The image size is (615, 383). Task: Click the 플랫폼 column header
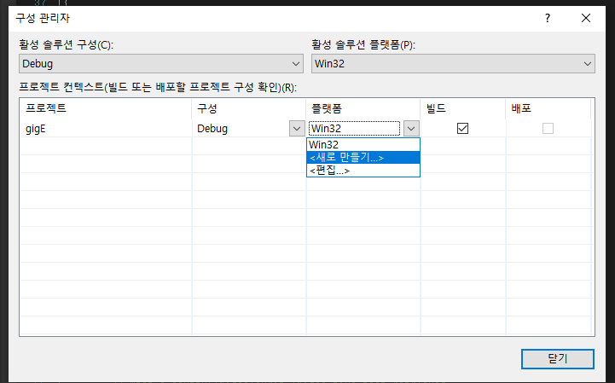pyautogui.click(x=363, y=108)
